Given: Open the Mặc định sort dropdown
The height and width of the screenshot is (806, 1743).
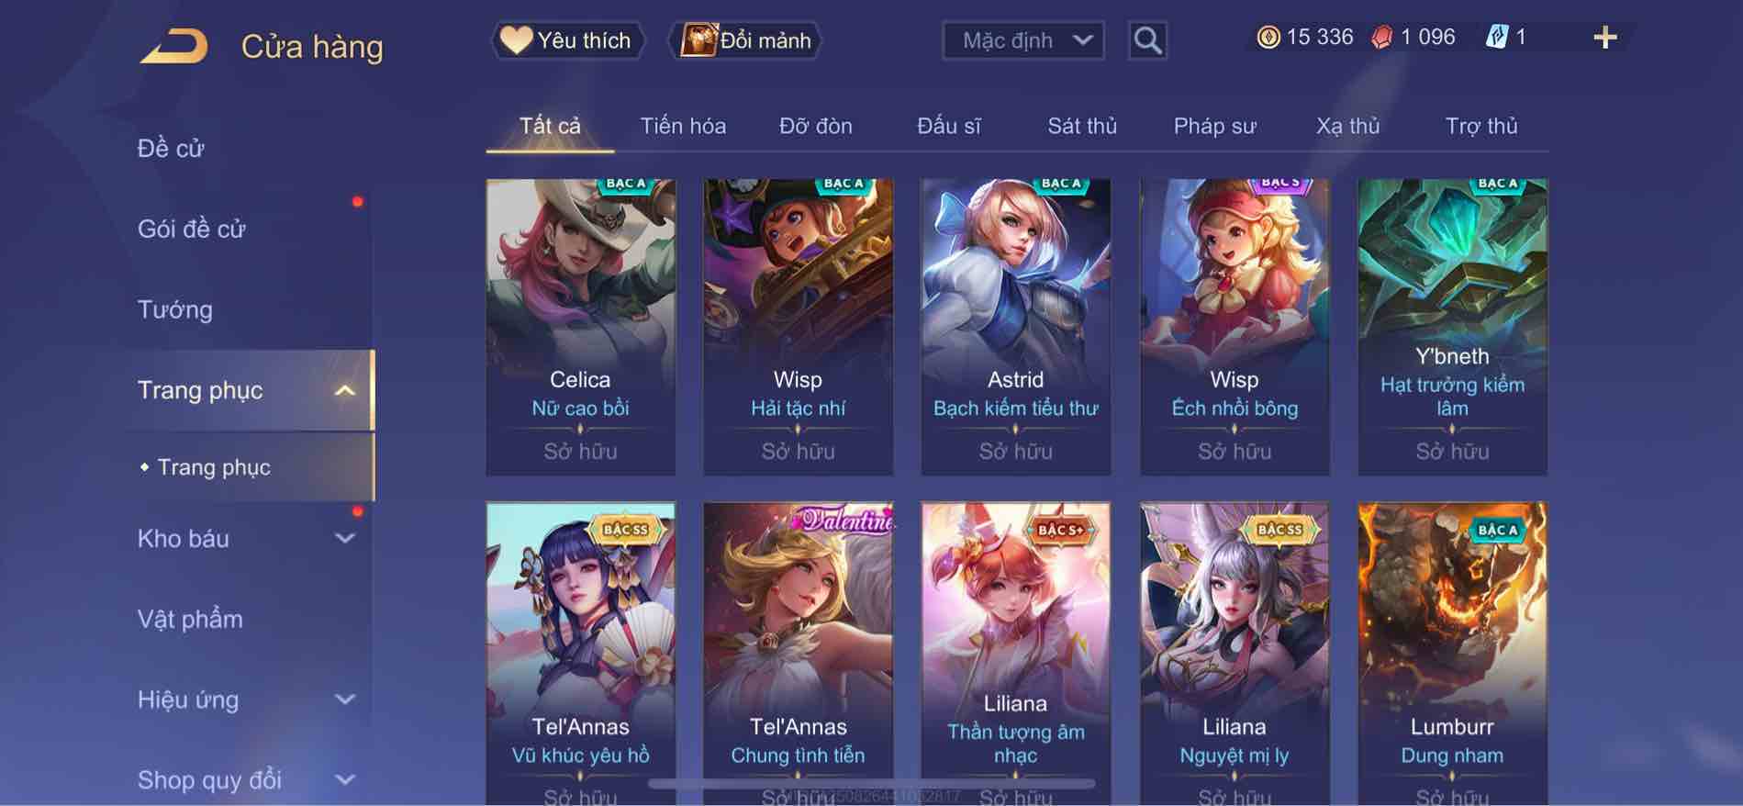Looking at the screenshot, I should [x=1023, y=40].
